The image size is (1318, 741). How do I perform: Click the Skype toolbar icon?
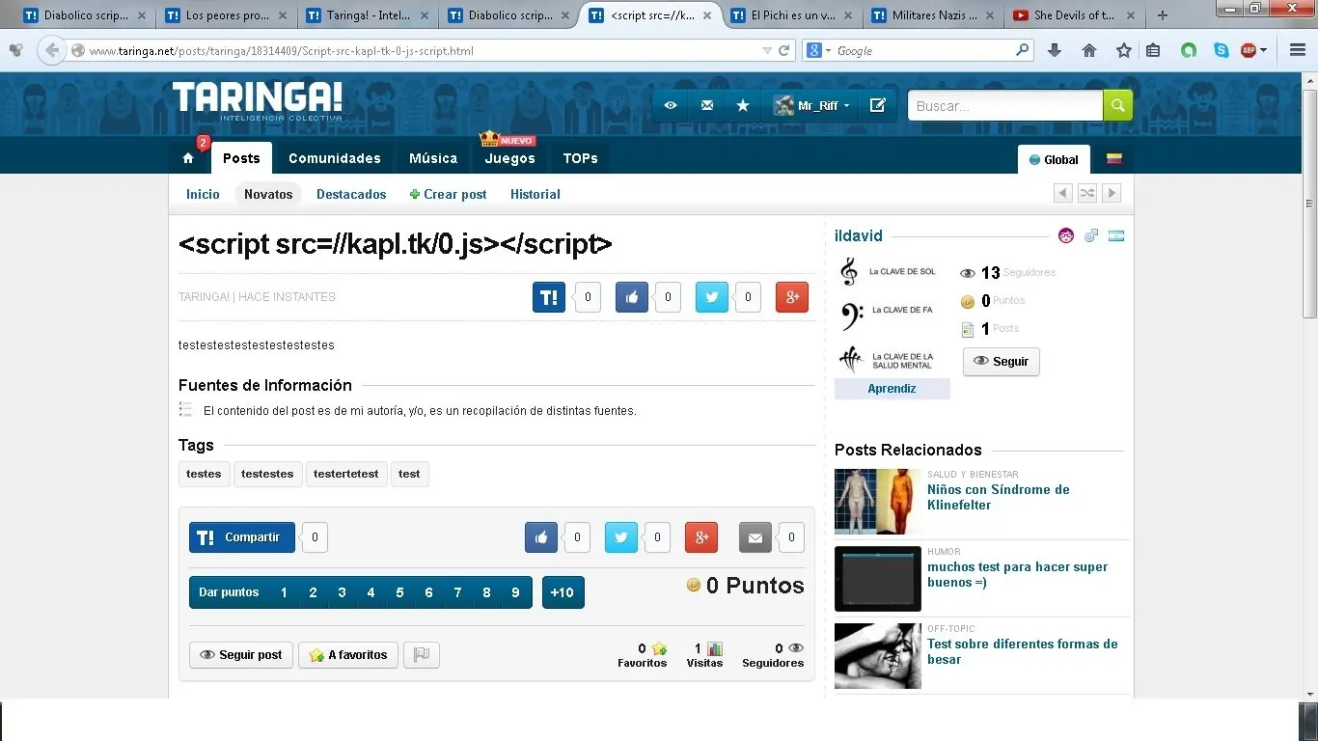tap(1222, 51)
